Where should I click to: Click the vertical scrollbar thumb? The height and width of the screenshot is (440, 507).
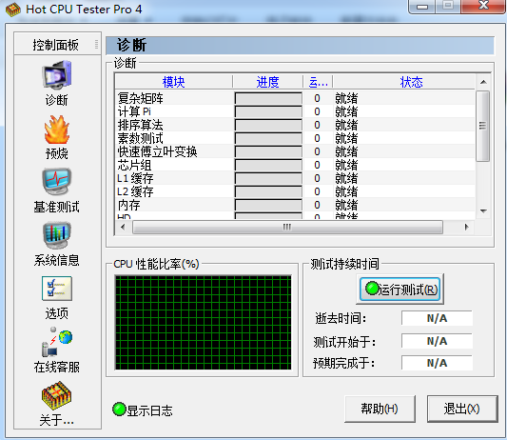[483, 126]
